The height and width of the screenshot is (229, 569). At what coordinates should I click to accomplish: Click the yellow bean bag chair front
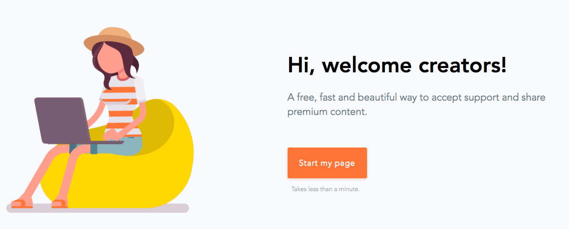(144, 182)
